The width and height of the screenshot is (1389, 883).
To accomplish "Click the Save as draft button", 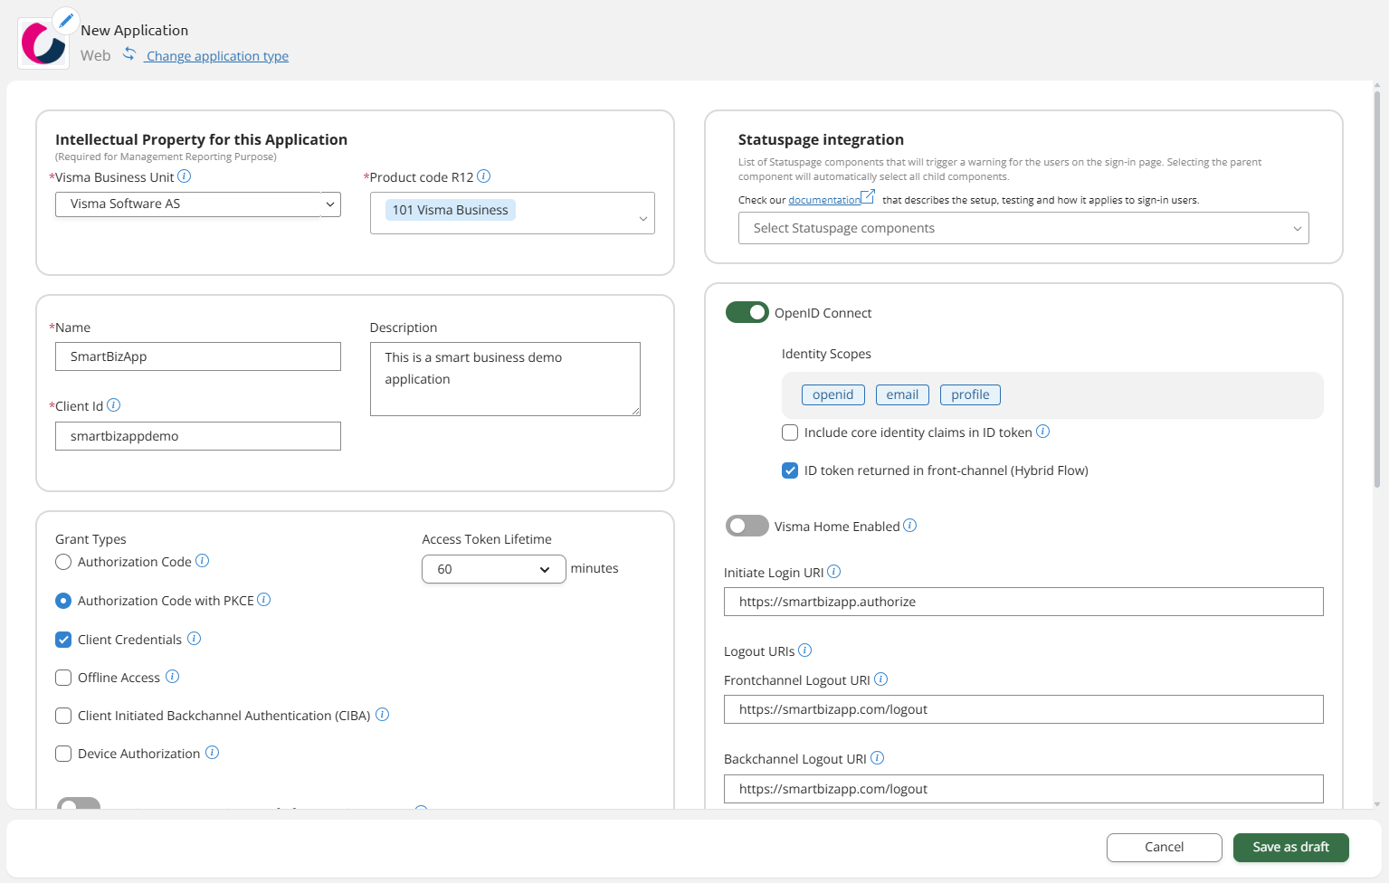I will pos(1290,847).
